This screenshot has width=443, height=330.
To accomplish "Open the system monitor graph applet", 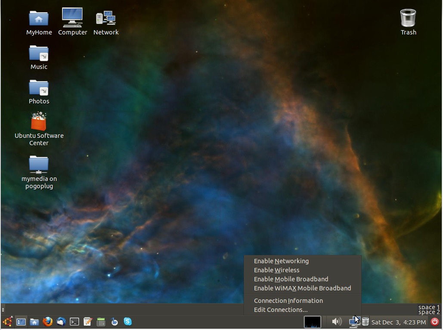I will tap(312, 322).
